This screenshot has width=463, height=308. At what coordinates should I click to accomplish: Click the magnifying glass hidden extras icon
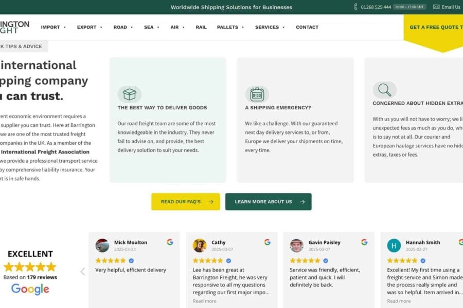pyautogui.click(x=384, y=90)
